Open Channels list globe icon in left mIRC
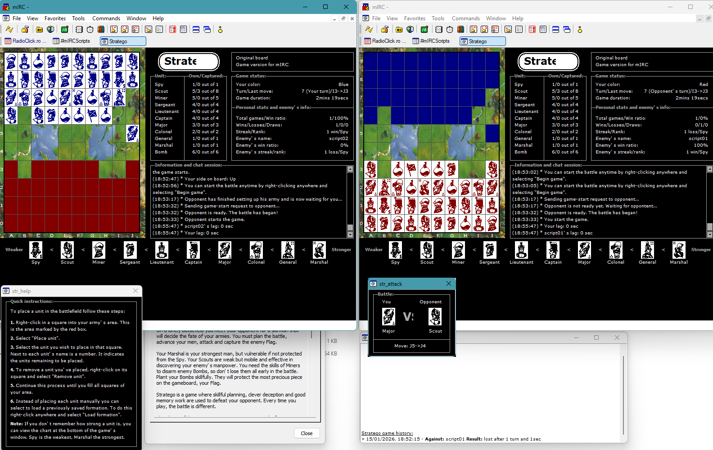713x450 pixels. tap(51, 29)
